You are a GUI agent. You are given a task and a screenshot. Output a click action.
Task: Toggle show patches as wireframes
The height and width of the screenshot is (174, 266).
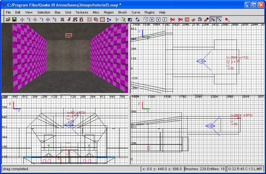193,20
